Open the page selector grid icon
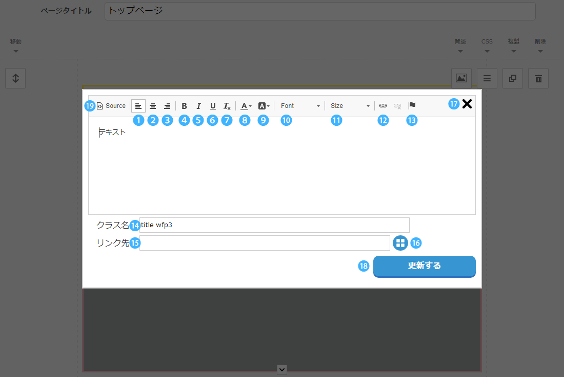The width and height of the screenshot is (564, 377). (400, 243)
